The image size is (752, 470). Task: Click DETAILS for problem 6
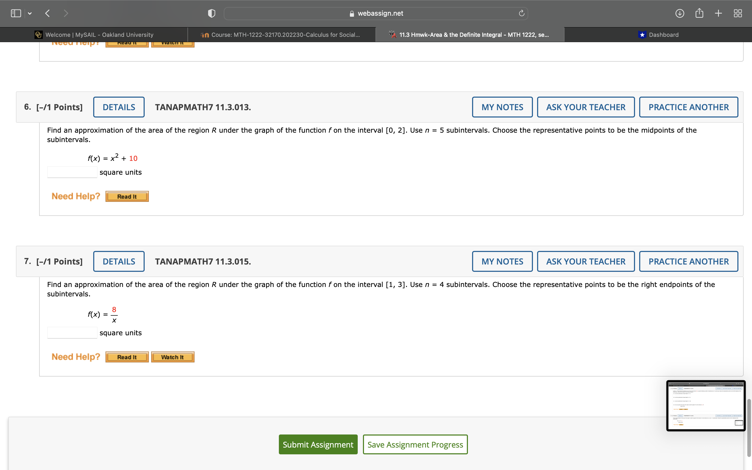coord(119,107)
